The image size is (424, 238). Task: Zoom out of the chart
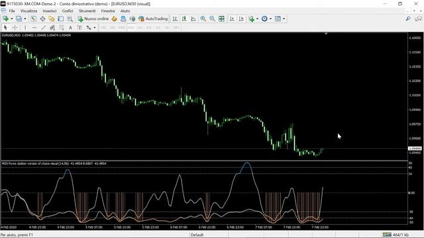click(212, 19)
